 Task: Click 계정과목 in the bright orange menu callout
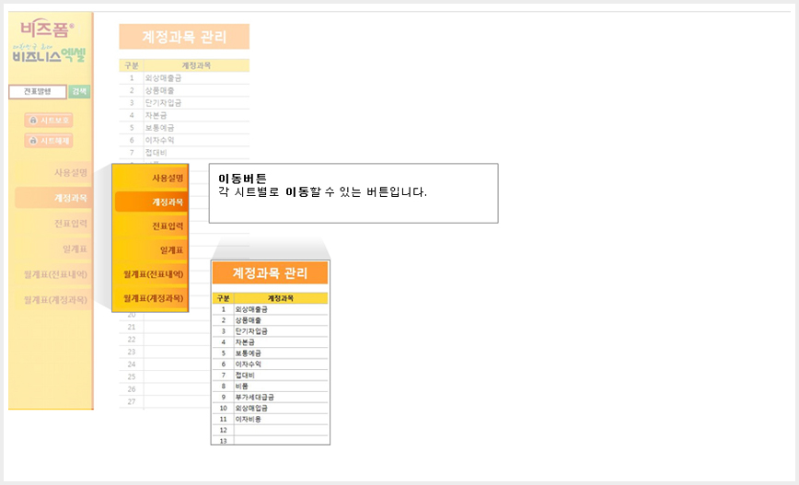coord(151,202)
